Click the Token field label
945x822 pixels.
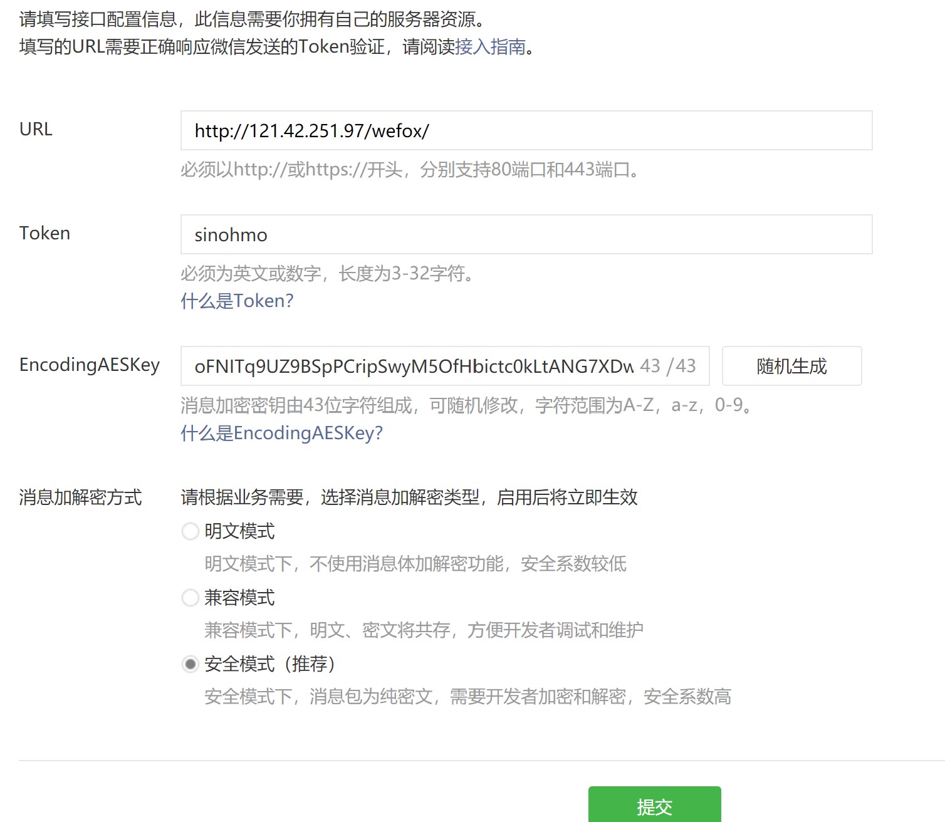click(44, 233)
